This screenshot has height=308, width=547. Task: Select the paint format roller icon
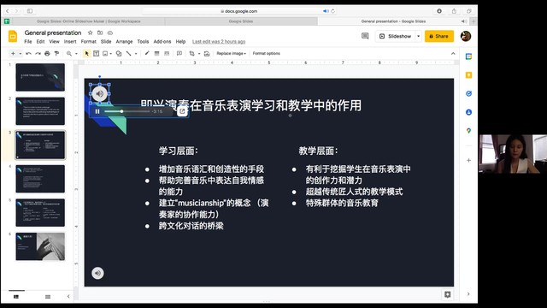tap(56, 53)
